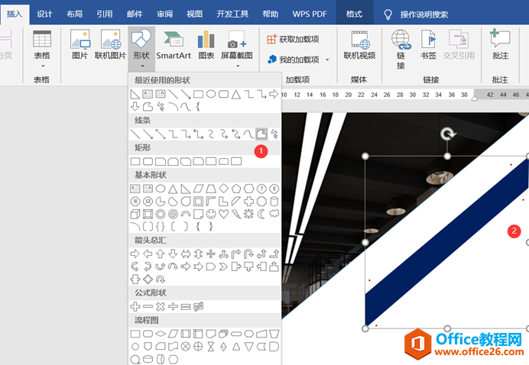Choose the heart shape in 基本形状
Image resolution: width=529 pixels, height=365 pixels.
(224, 214)
